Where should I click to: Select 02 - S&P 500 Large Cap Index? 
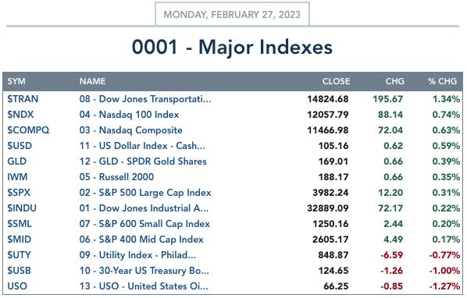click(x=145, y=193)
